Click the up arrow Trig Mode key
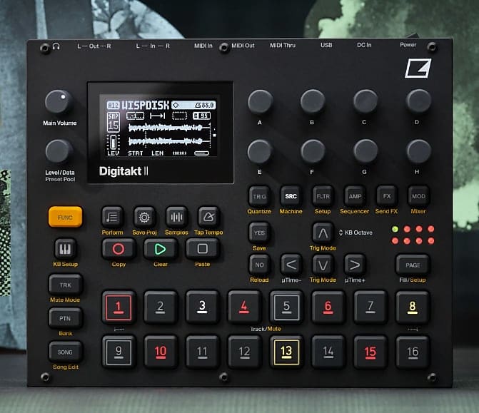The width and height of the screenshot is (479, 413). (x=323, y=233)
